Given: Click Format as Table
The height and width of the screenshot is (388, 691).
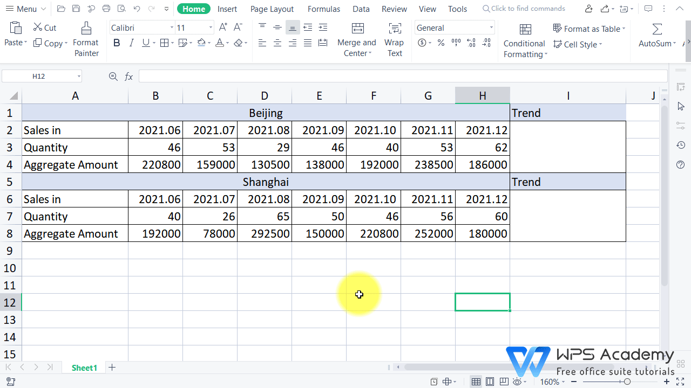Looking at the screenshot, I should tap(588, 29).
